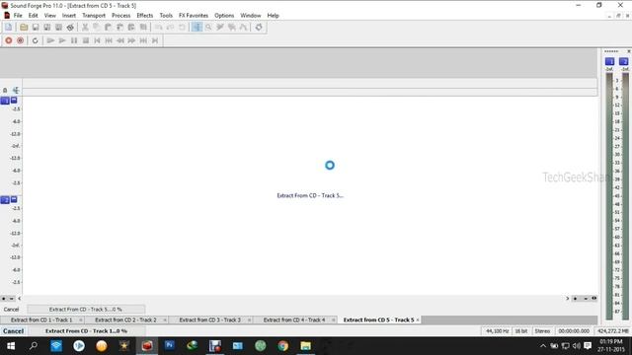
Task: Open the taskbar search icon
Action: pyautogui.click(x=34, y=346)
